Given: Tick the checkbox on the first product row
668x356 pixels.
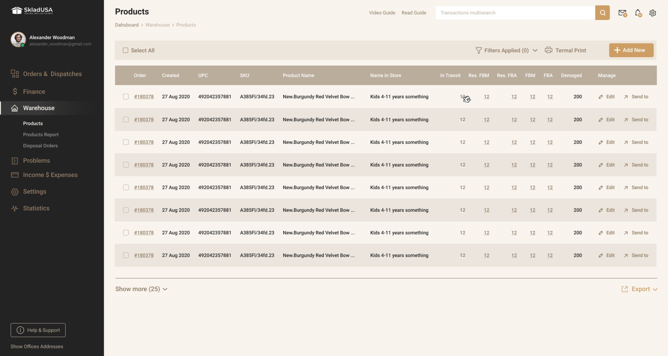Looking at the screenshot, I should (126, 97).
